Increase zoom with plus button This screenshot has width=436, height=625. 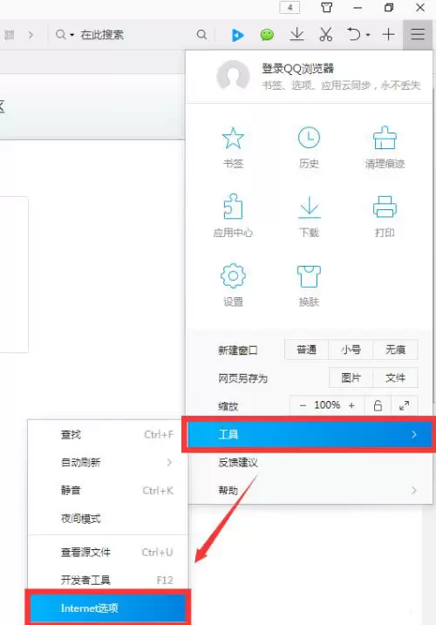click(x=351, y=405)
